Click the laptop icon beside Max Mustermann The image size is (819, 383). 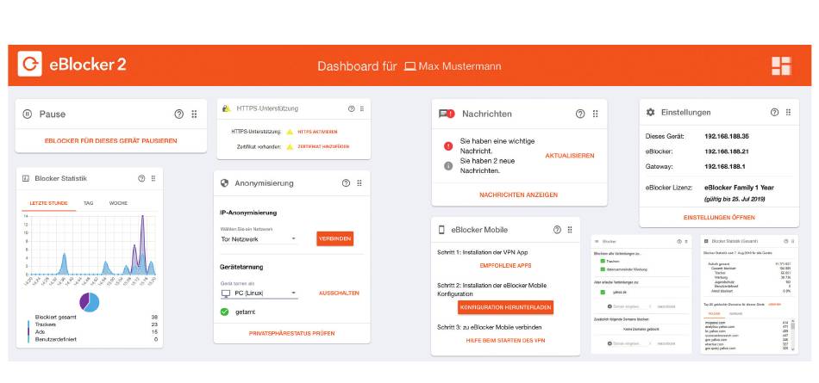click(x=410, y=66)
